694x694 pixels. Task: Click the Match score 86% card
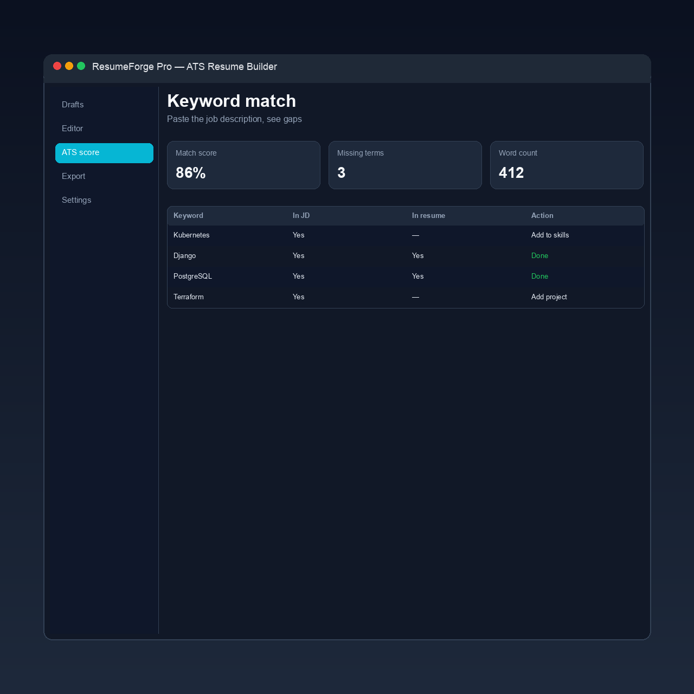coord(243,165)
